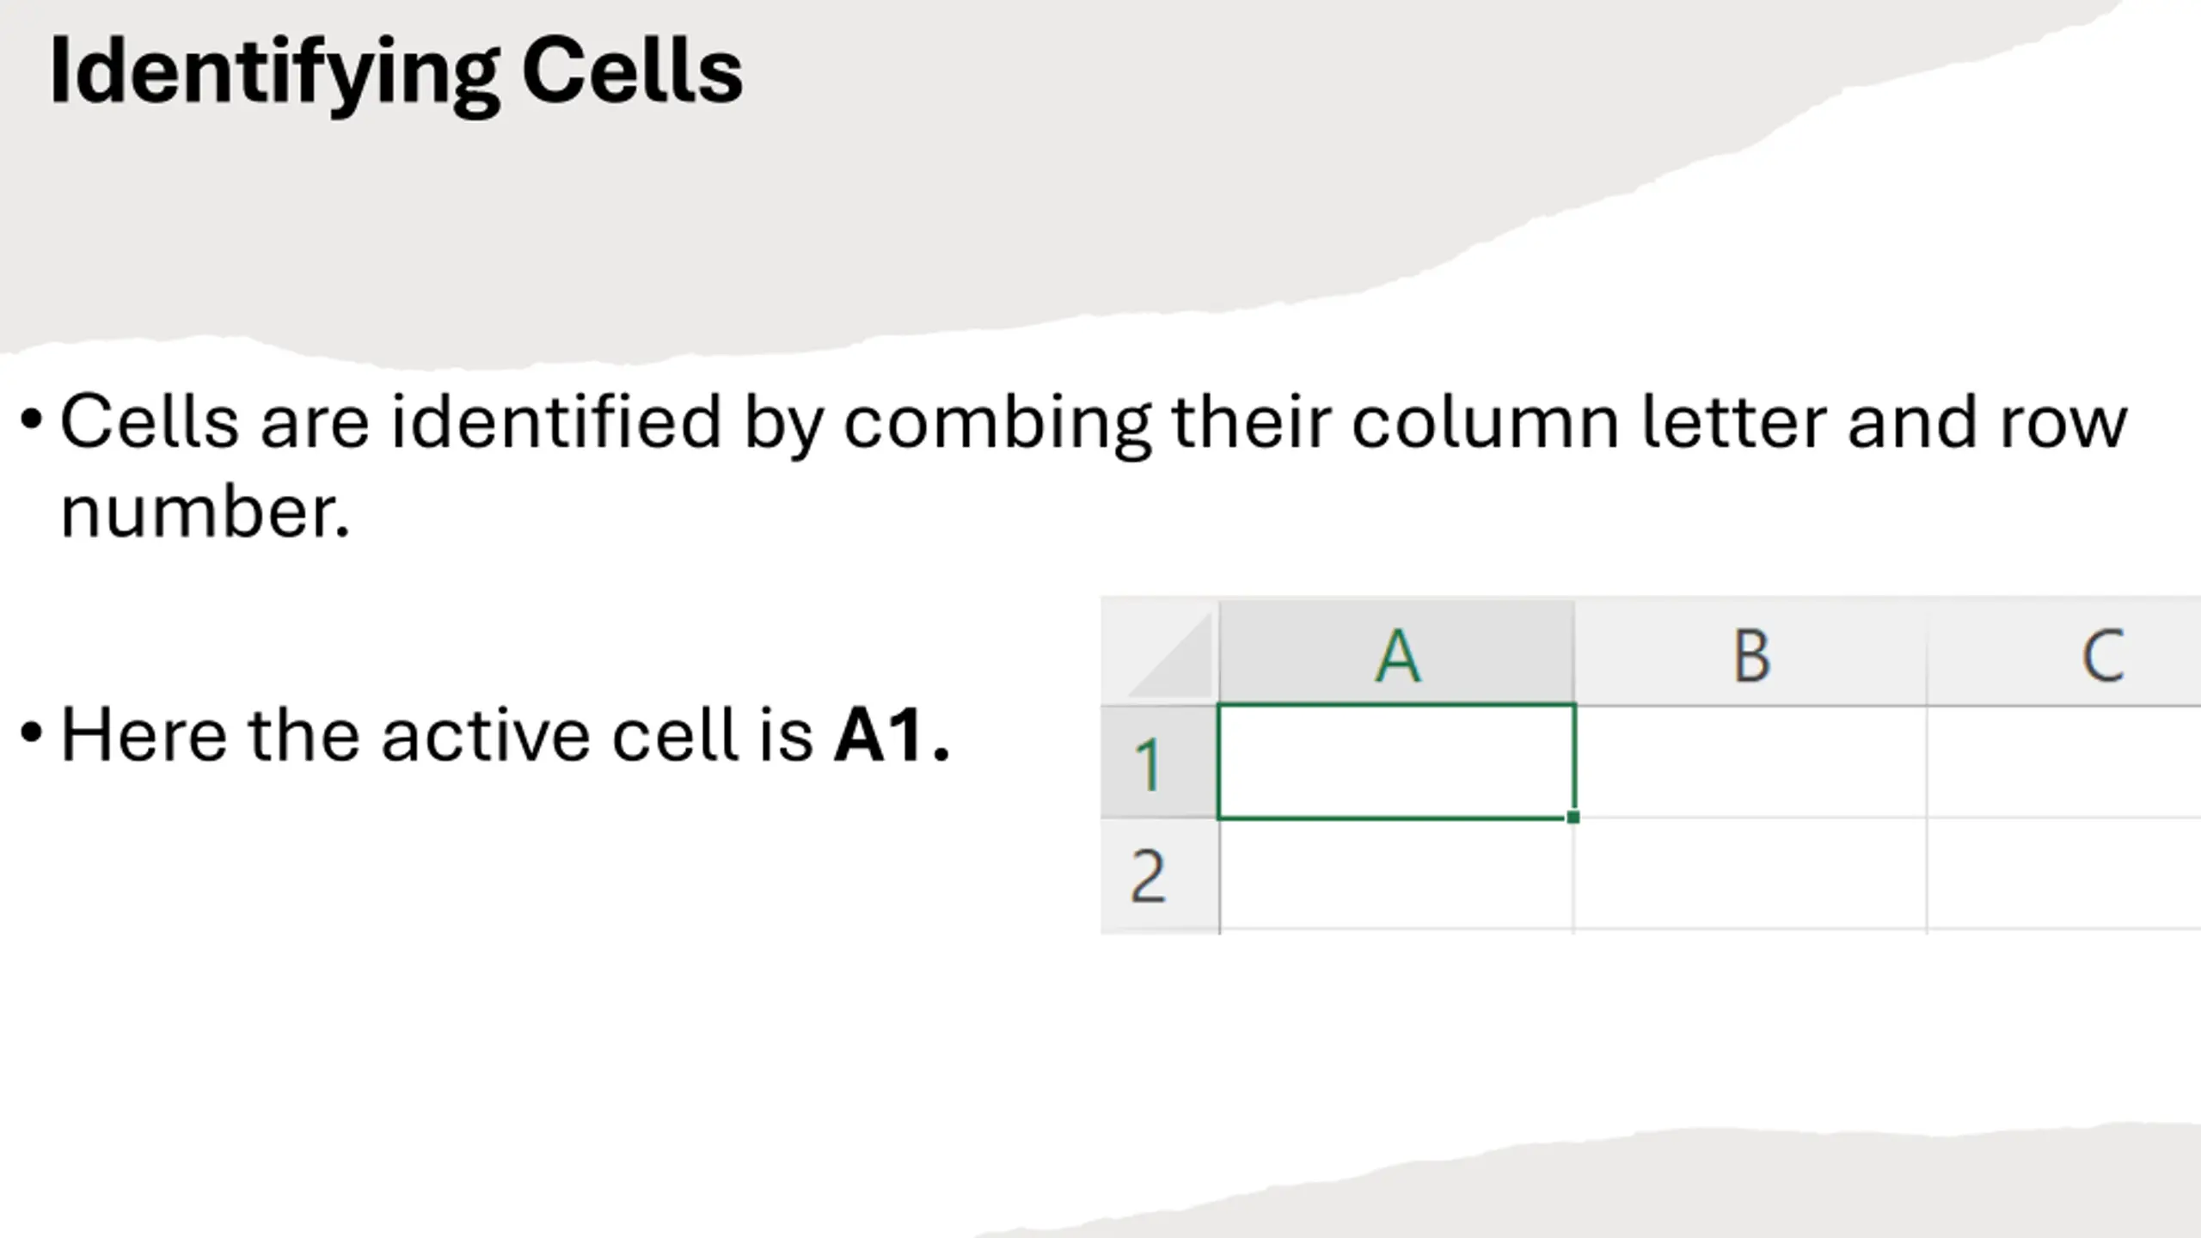
Task: Select cell B1
Action: 1750,762
